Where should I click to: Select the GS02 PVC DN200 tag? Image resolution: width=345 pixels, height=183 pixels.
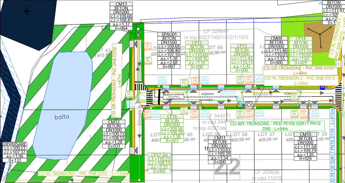tap(130, 95)
